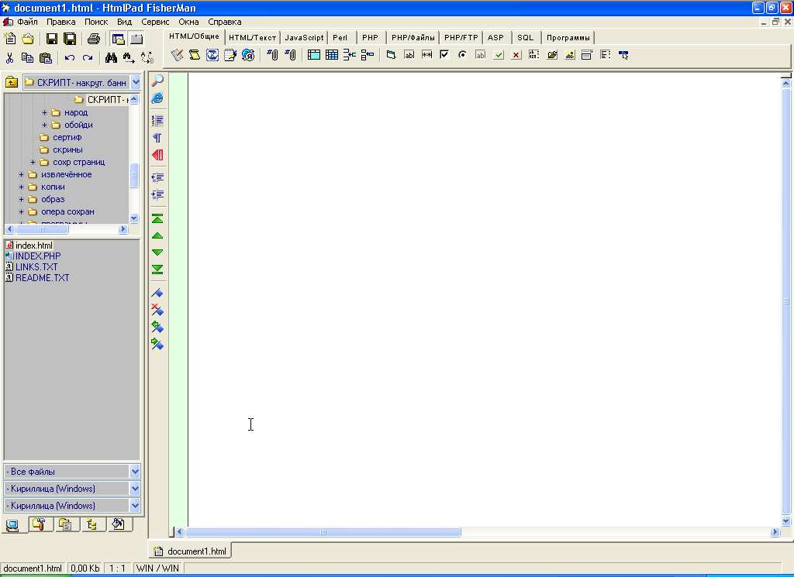794x577 pixels.
Task: Select README.TXT in the file list
Action: [42, 278]
